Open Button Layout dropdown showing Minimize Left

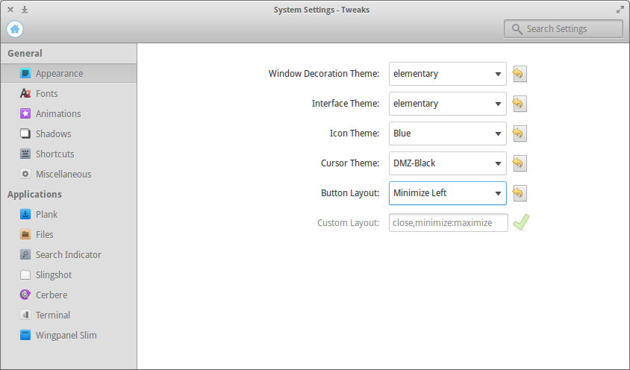(x=448, y=193)
